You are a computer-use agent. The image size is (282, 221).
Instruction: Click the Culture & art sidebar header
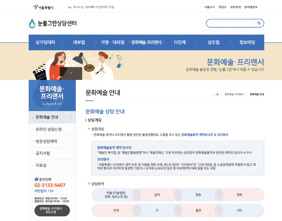click(52, 95)
